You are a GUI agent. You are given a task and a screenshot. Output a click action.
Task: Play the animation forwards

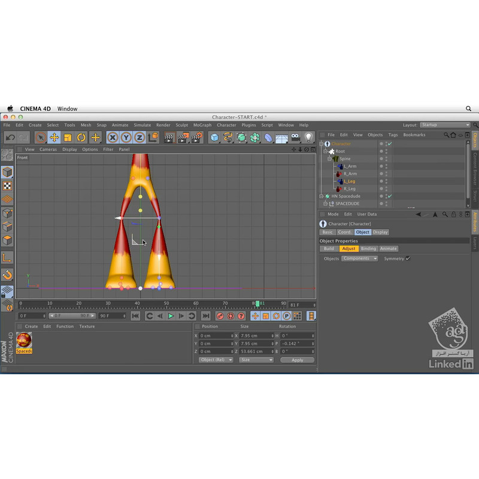point(171,316)
